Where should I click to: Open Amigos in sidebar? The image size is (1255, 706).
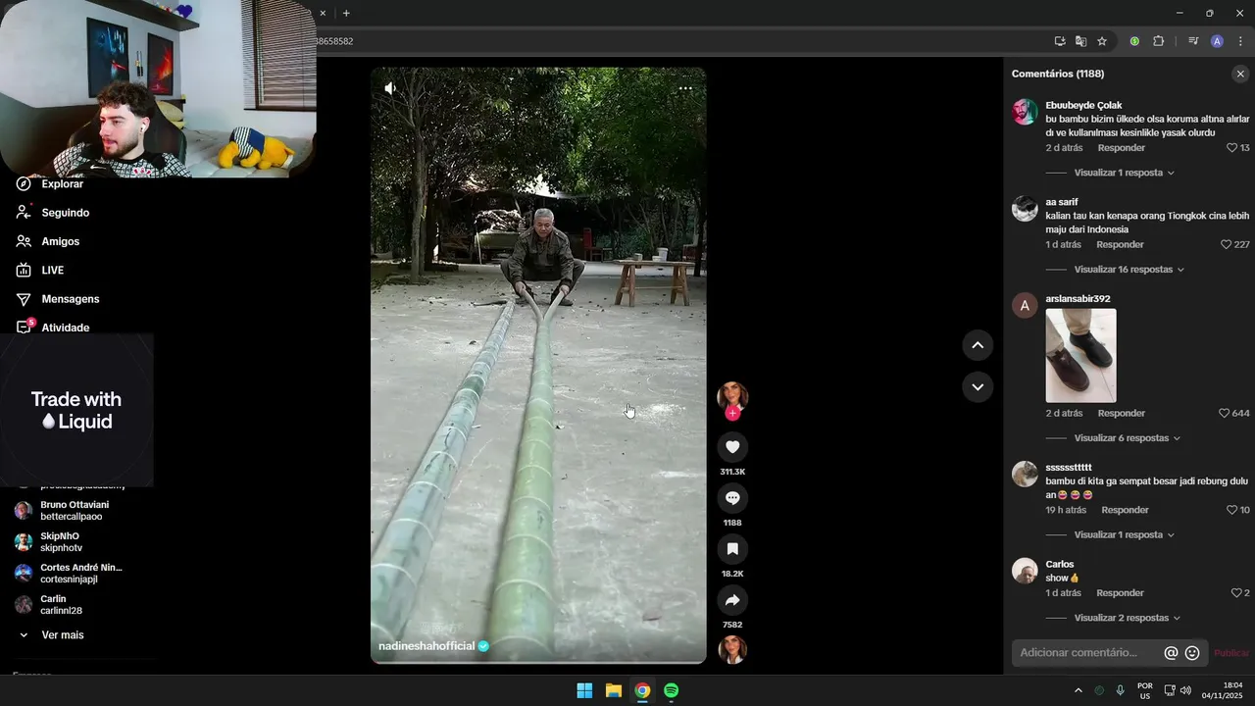pos(60,241)
